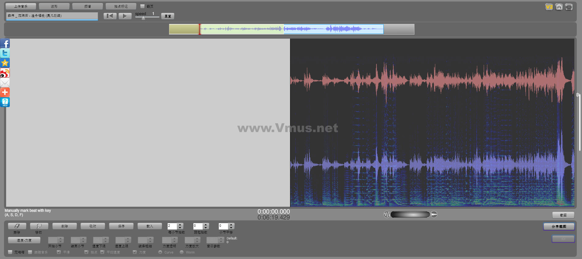Click the 上传音乐 upload music button

21,6
